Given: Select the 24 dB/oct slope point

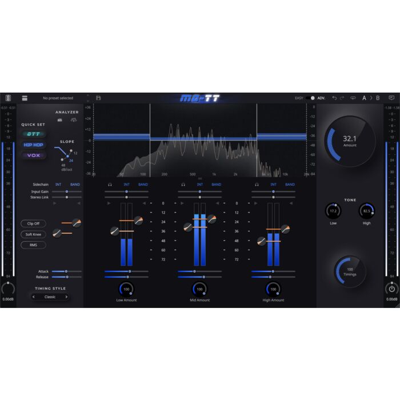Looking at the screenshot, I should click(x=67, y=156).
